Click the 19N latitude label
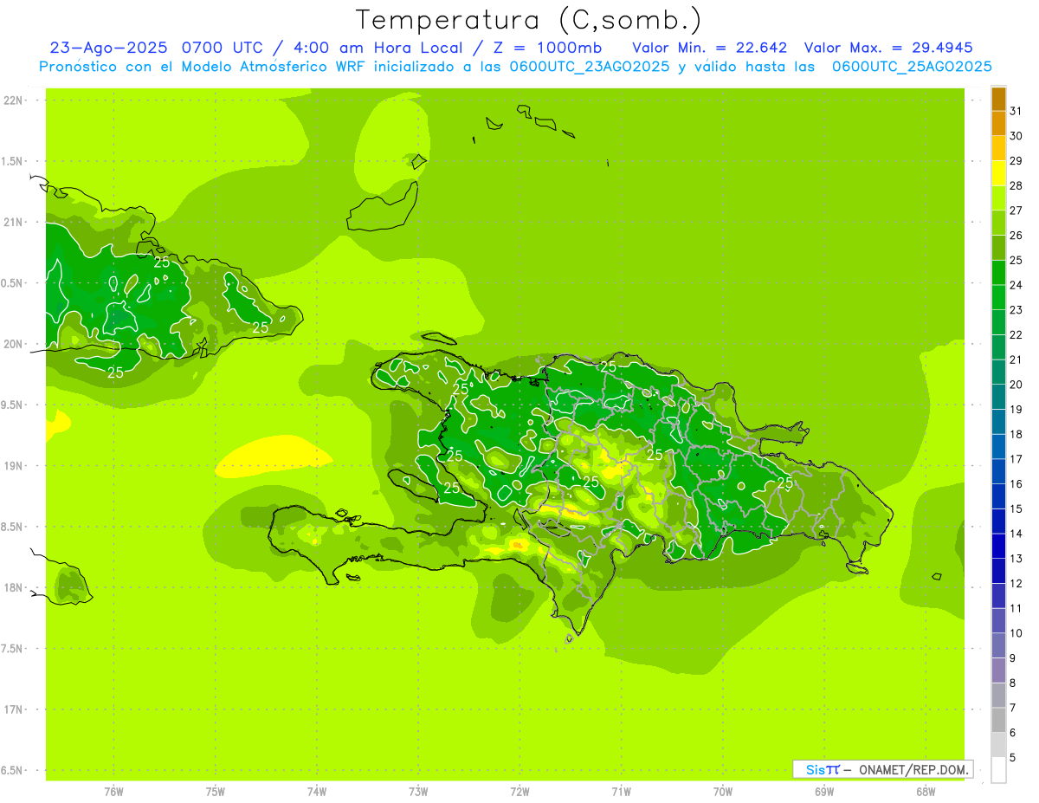The width and height of the screenshot is (1039, 803). (x=12, y=465)
